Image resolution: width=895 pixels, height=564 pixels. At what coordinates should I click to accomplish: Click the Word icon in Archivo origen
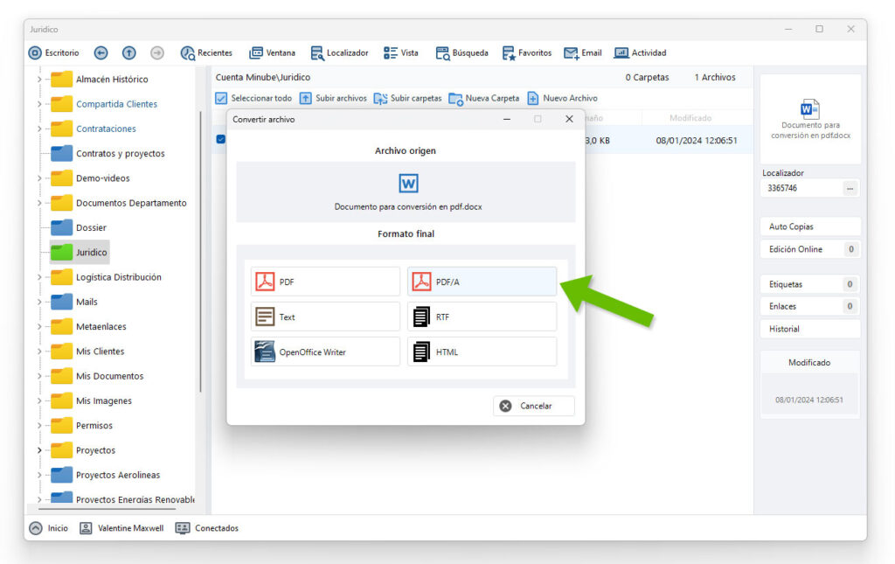[x=408, y=184]
